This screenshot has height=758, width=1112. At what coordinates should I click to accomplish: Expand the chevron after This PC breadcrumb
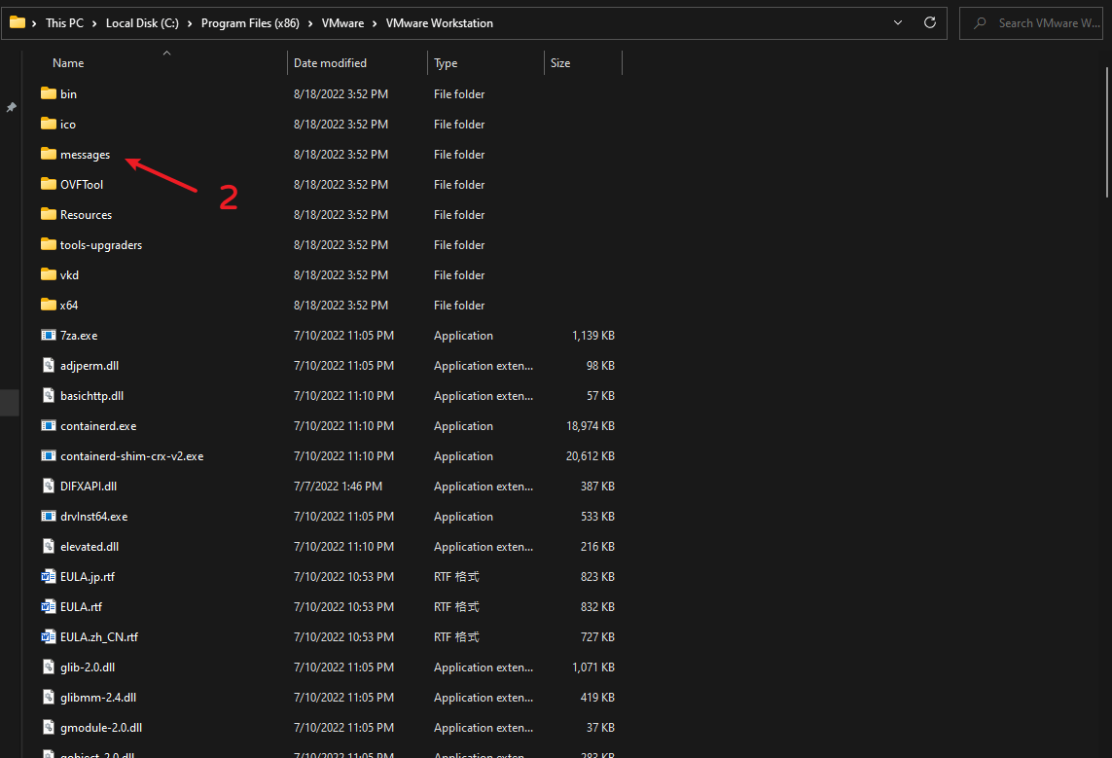click(94, 23)
